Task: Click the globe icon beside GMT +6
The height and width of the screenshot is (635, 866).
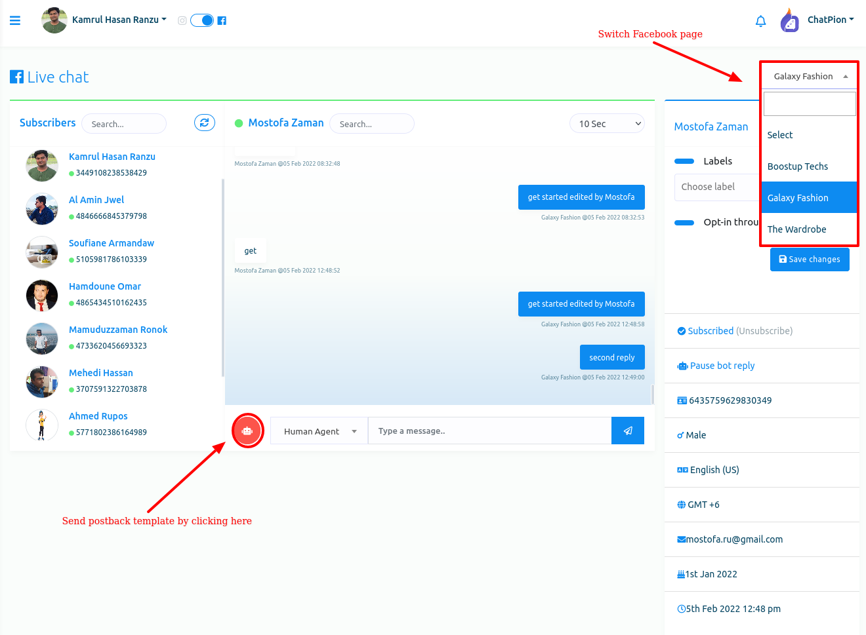Action: coord(682,505)
